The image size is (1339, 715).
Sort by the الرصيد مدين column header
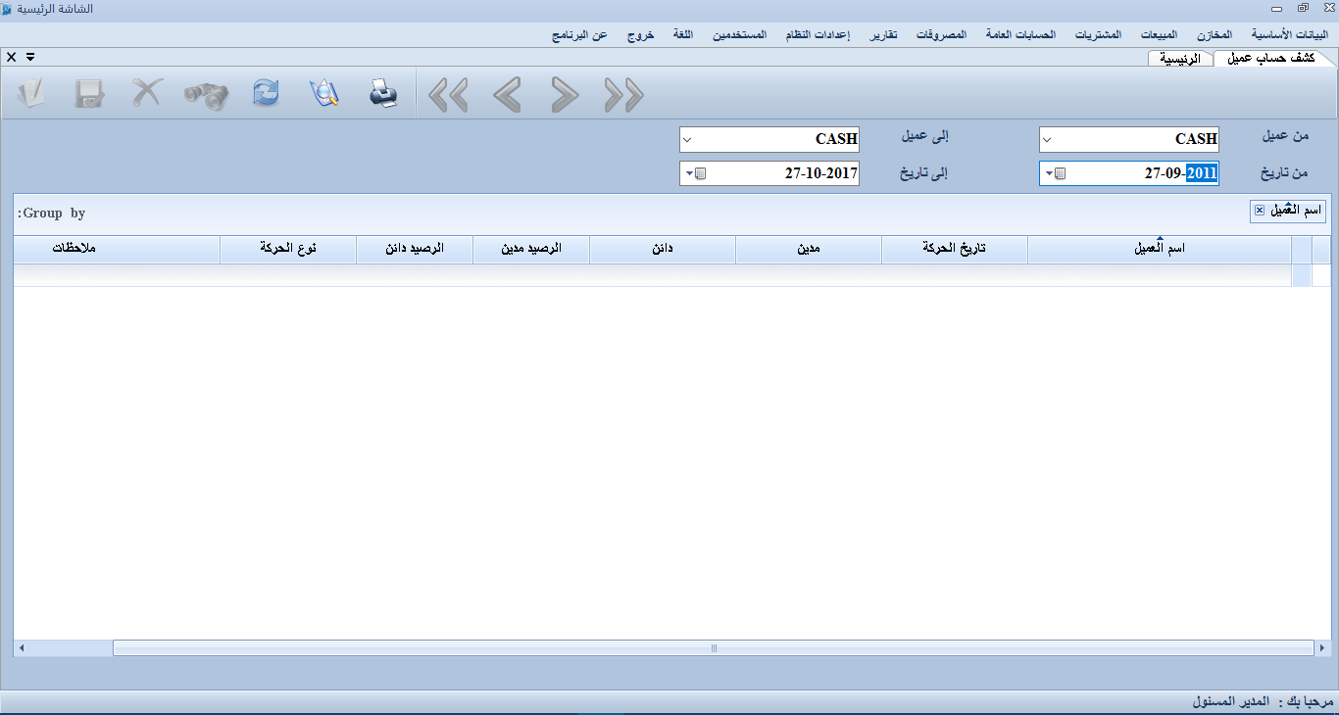[x=531, y=250]
